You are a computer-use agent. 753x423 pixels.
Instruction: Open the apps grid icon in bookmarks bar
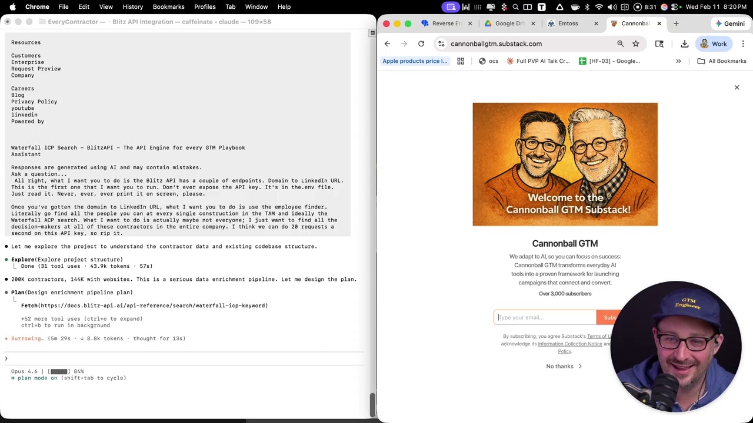461,61
